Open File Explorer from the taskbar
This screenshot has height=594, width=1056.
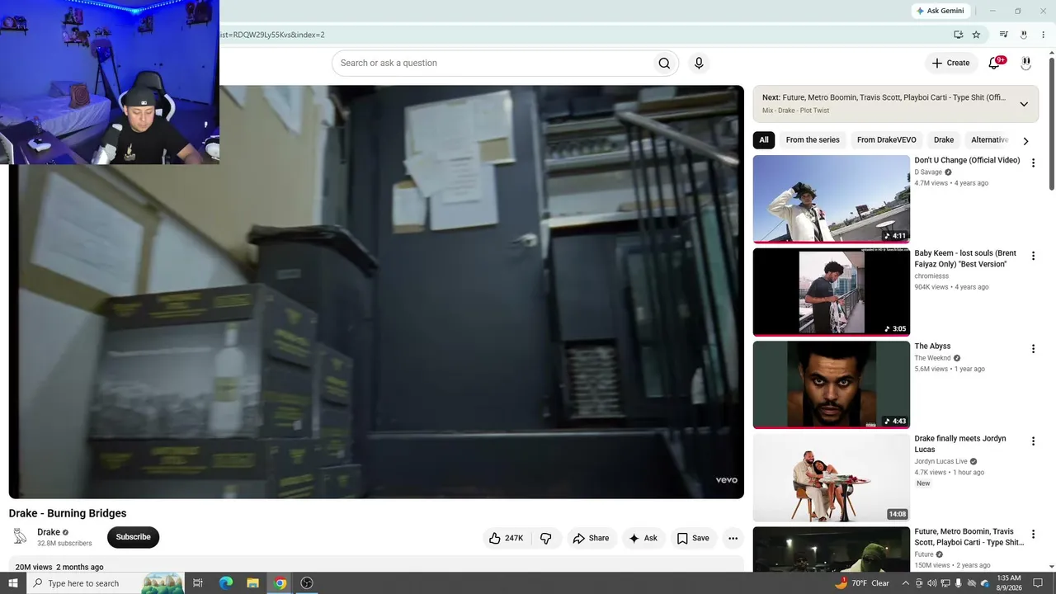[x=252, y=583]
